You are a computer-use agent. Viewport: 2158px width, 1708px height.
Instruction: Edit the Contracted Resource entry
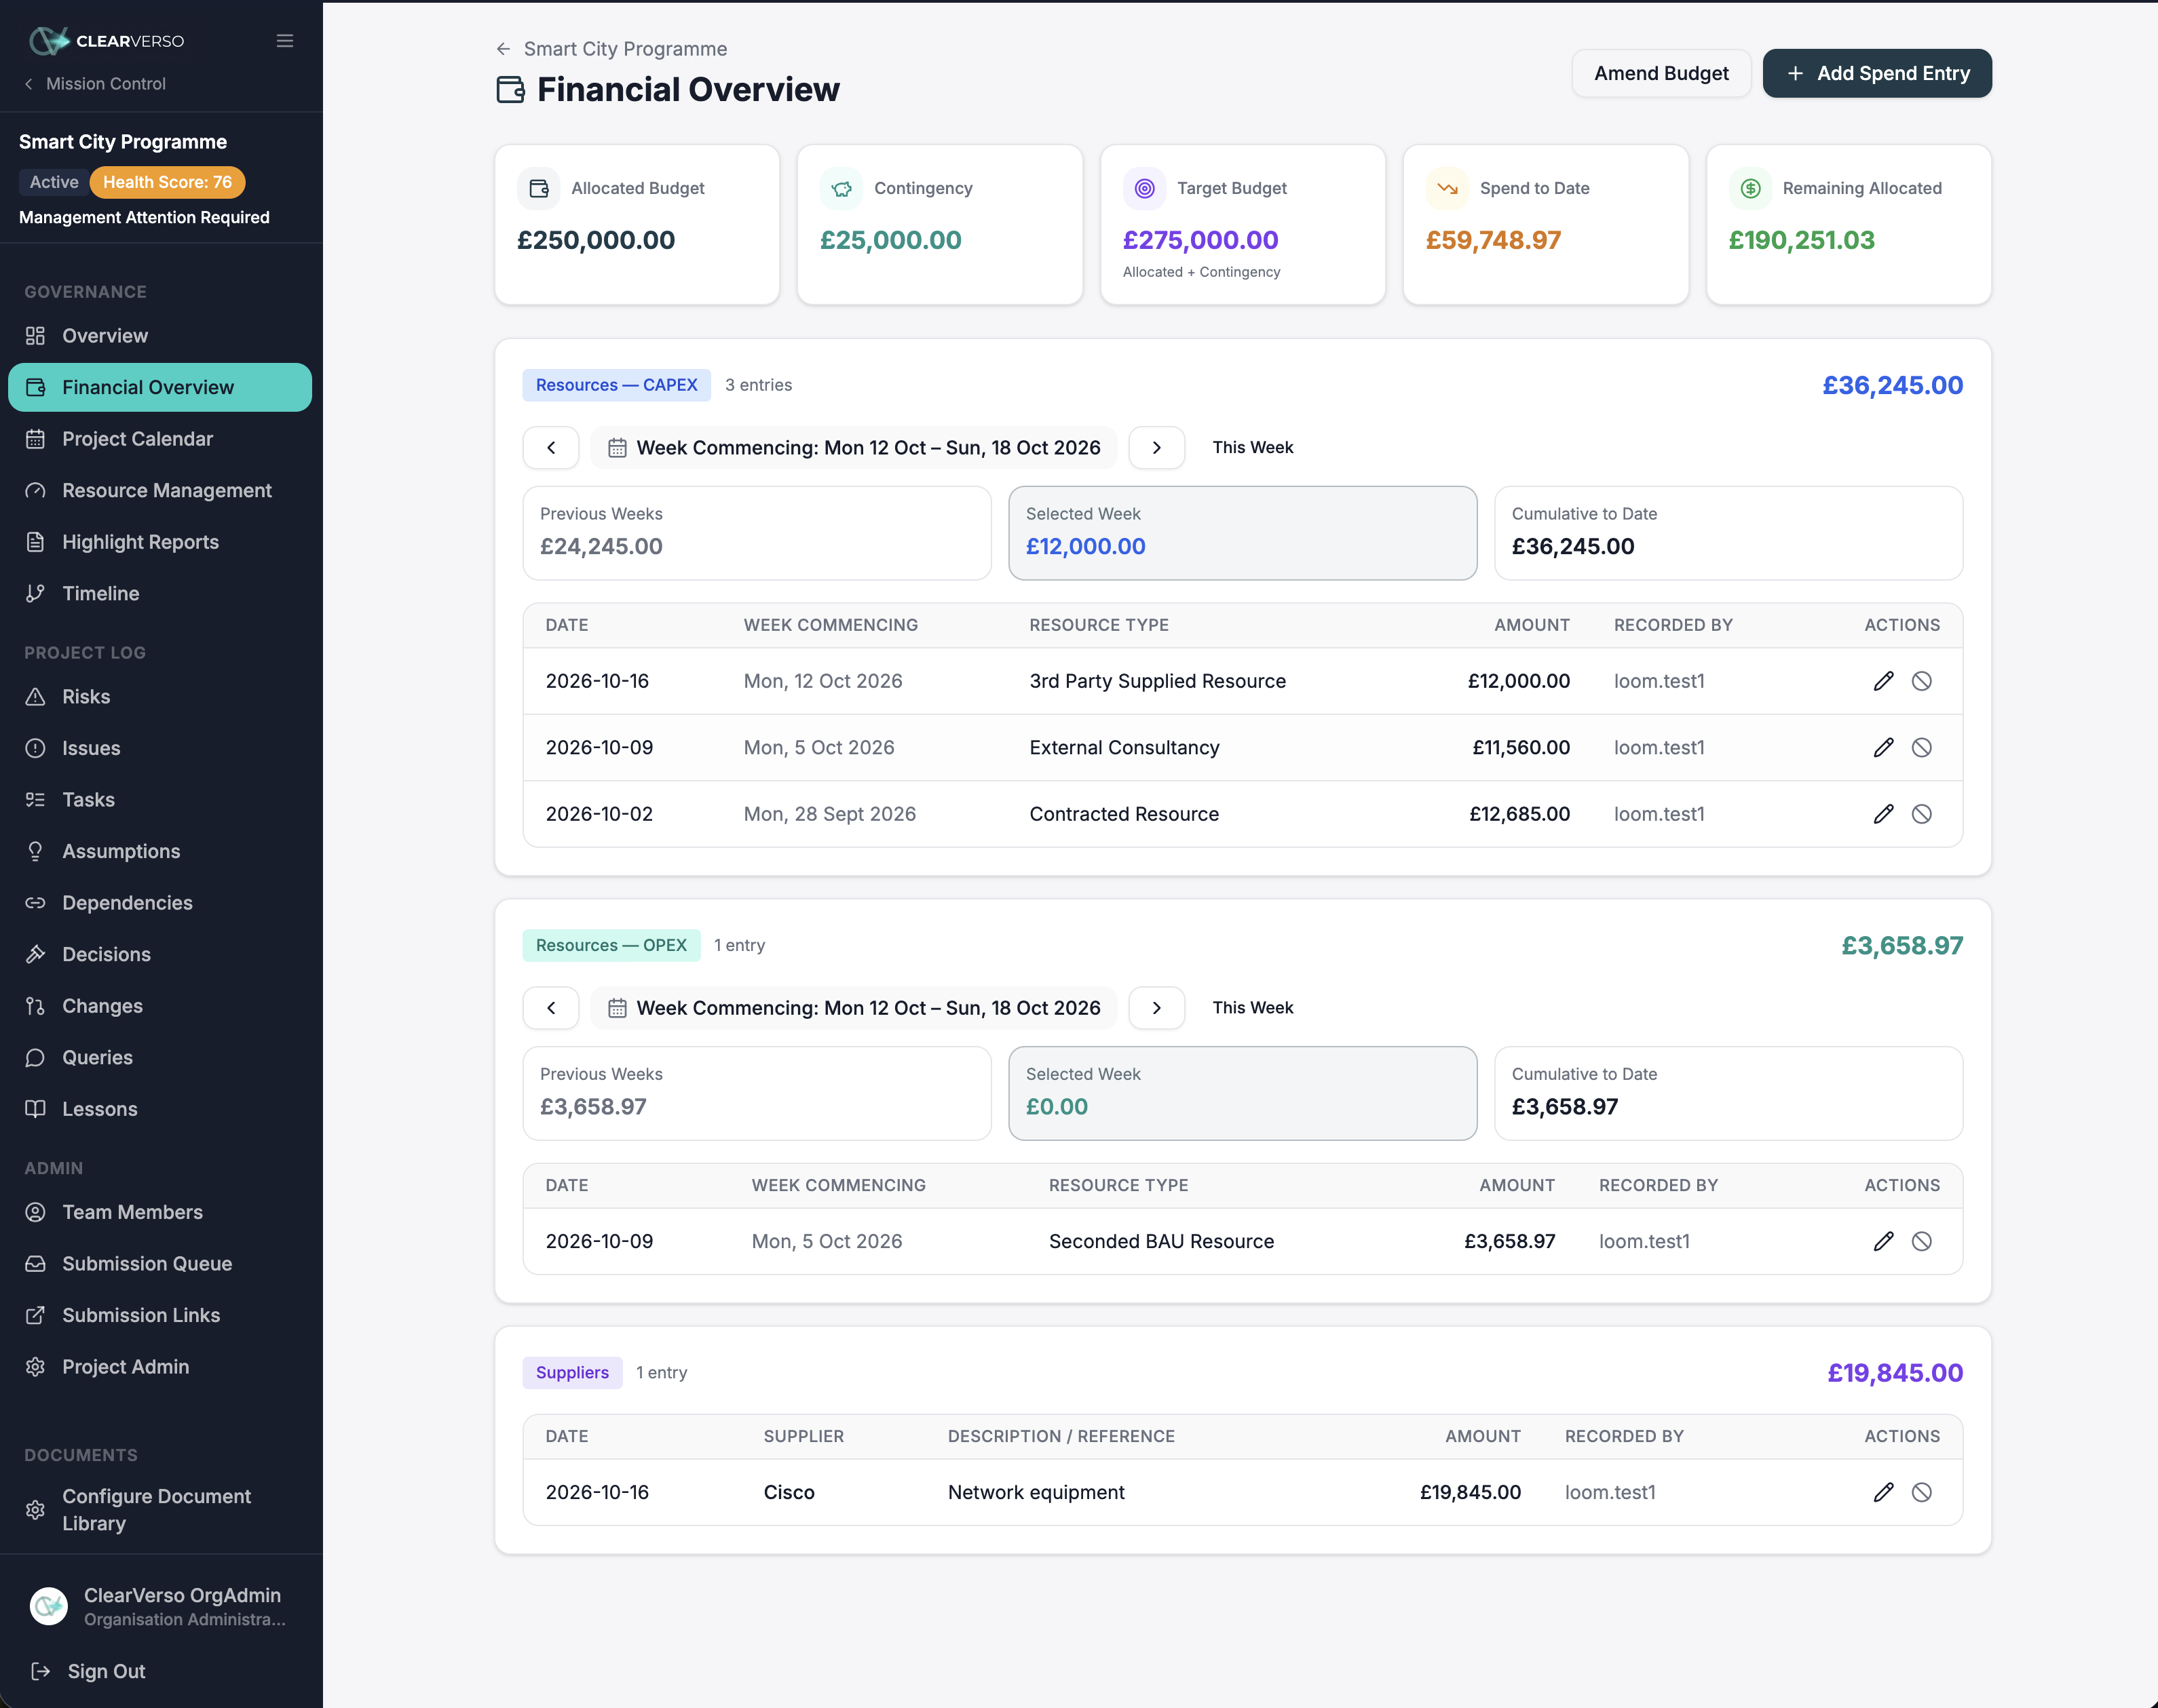[x=1883, y=814]
